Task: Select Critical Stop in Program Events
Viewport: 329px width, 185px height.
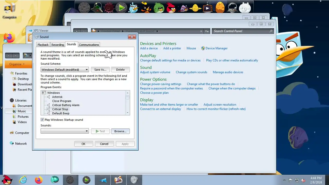Action: click(x=60, y=109)
